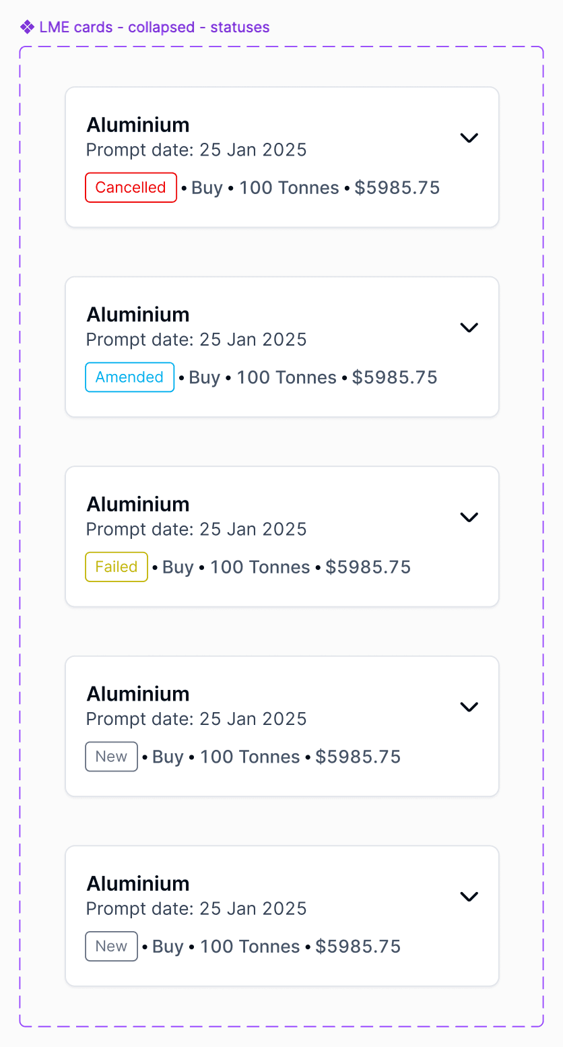The image size is (563, 1047).
Task: Expand the bottom-most New card chevron
Action: (469, 897)
